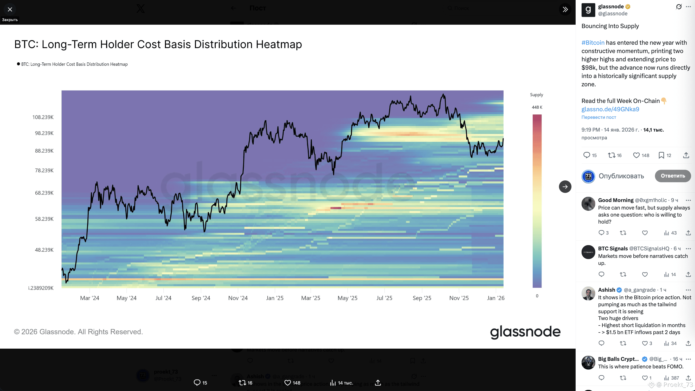Open the glassno.de/49GNka9 link
Screen dimensions: 695x391
pyautogui.click(x=610, y=109)
